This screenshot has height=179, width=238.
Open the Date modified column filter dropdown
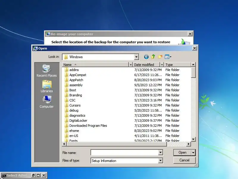pos(162,65)
